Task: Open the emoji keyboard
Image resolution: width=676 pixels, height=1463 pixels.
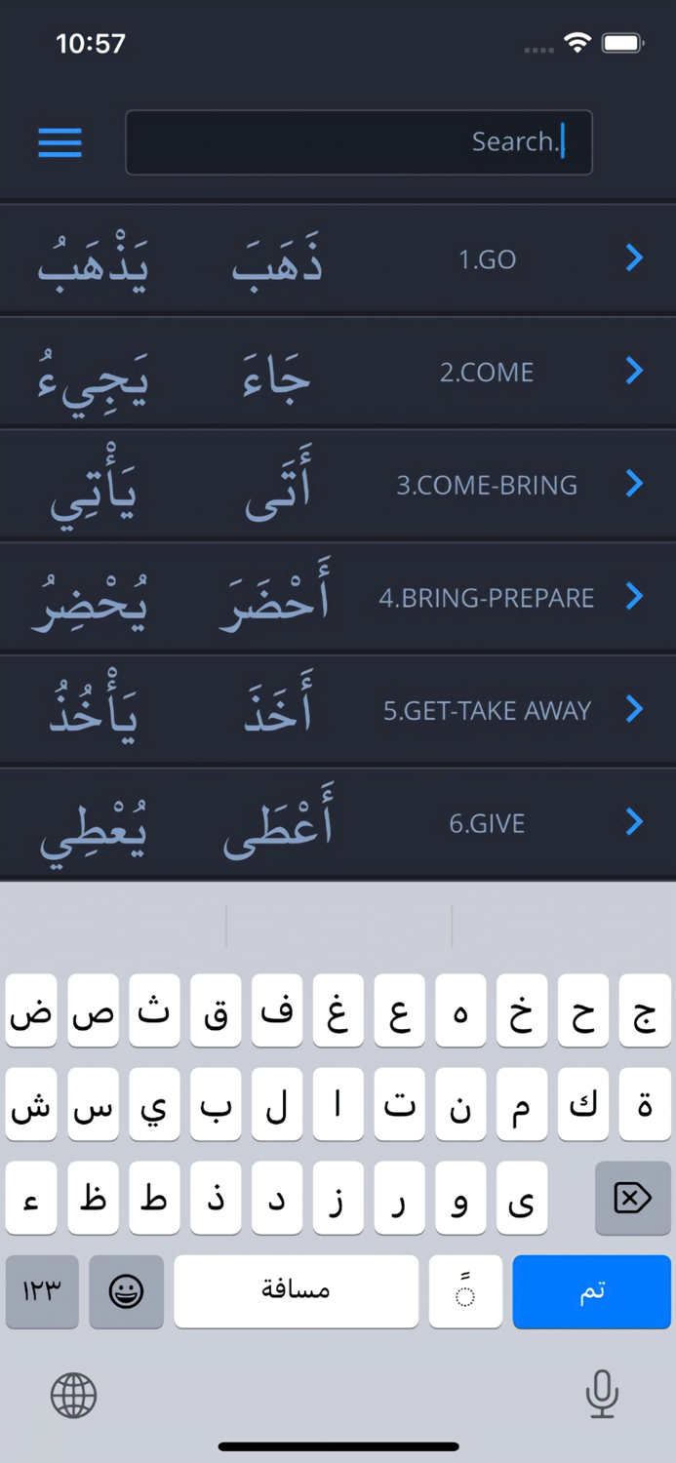Action: pyautogui.click(x=126, y=1291)
